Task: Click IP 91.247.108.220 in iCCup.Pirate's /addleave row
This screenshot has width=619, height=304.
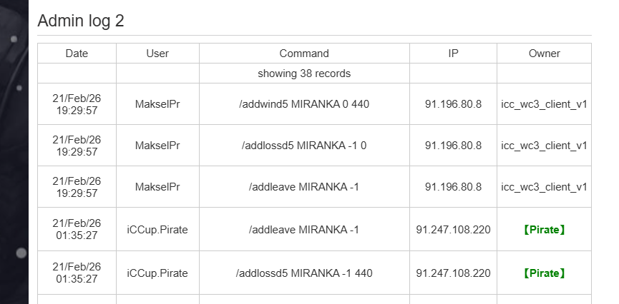Action: coord(453,230)
